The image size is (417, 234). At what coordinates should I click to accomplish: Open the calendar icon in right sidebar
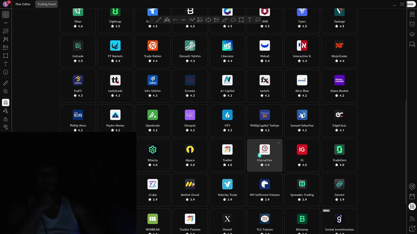point(412,197)
